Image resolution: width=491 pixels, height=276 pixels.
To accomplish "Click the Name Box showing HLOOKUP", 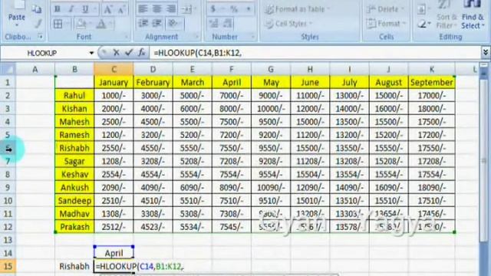I will (41, 53).
